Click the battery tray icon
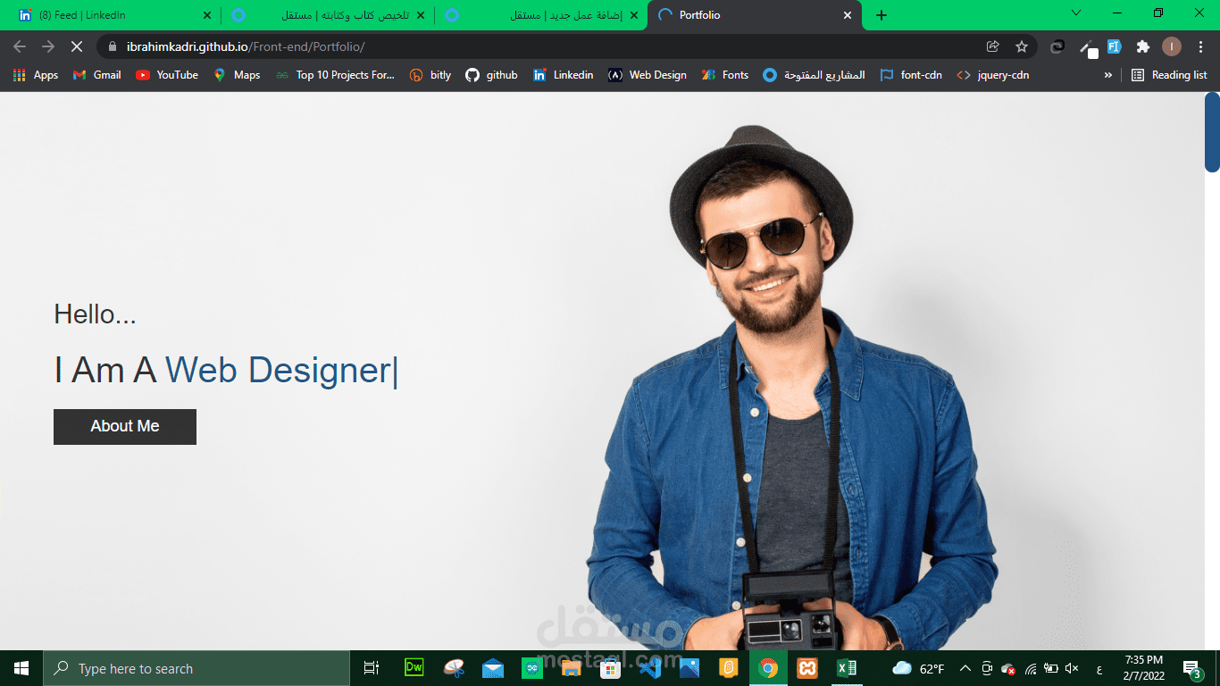Screen dimensions: 1220x686 click(1051, 668)
